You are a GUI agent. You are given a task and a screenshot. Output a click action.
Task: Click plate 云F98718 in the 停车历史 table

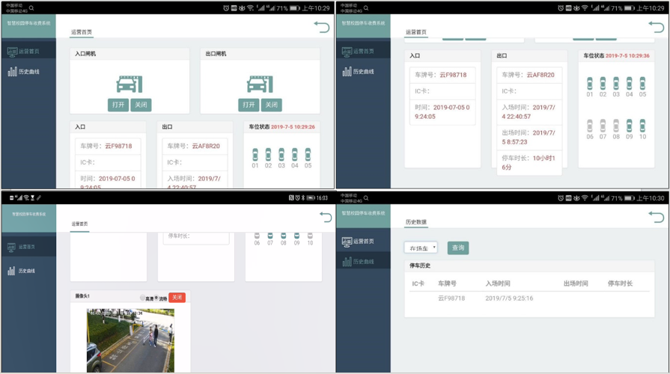point(451,298)
